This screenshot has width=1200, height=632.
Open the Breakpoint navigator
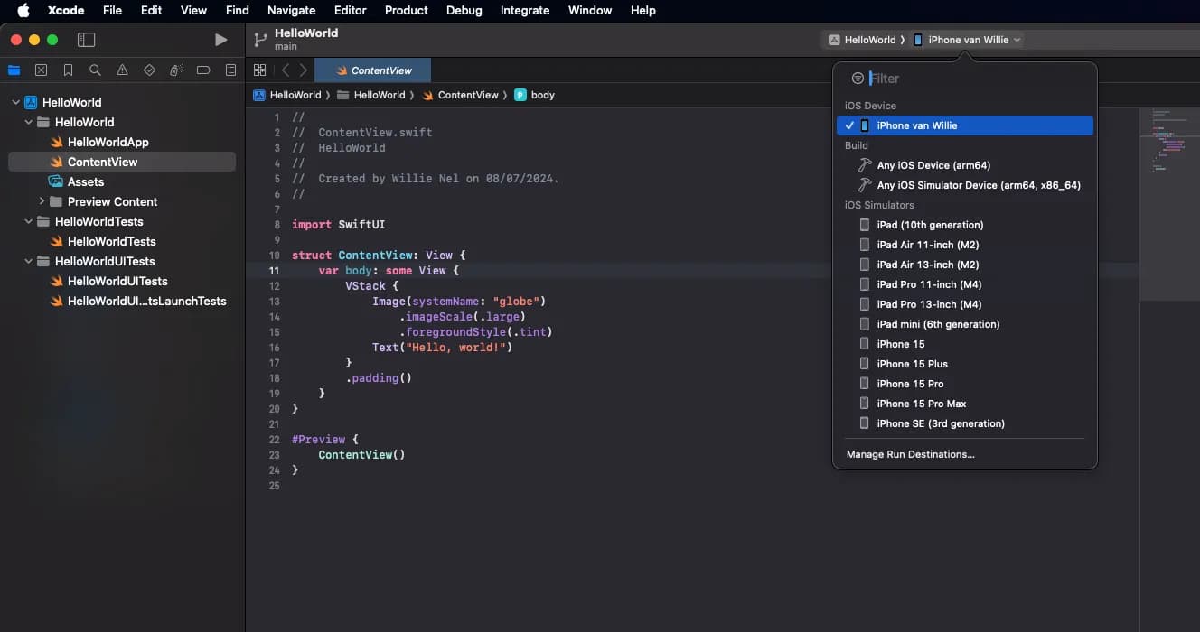coord(203,70)
